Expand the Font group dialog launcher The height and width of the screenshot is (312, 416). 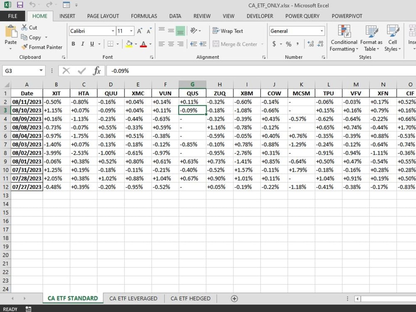[x=151, y=57]
